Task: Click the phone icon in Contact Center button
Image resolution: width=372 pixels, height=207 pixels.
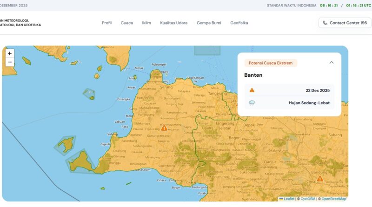Action: tap(325, 23)
